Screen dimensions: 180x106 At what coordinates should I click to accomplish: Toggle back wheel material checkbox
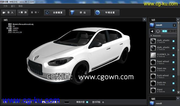174,76
